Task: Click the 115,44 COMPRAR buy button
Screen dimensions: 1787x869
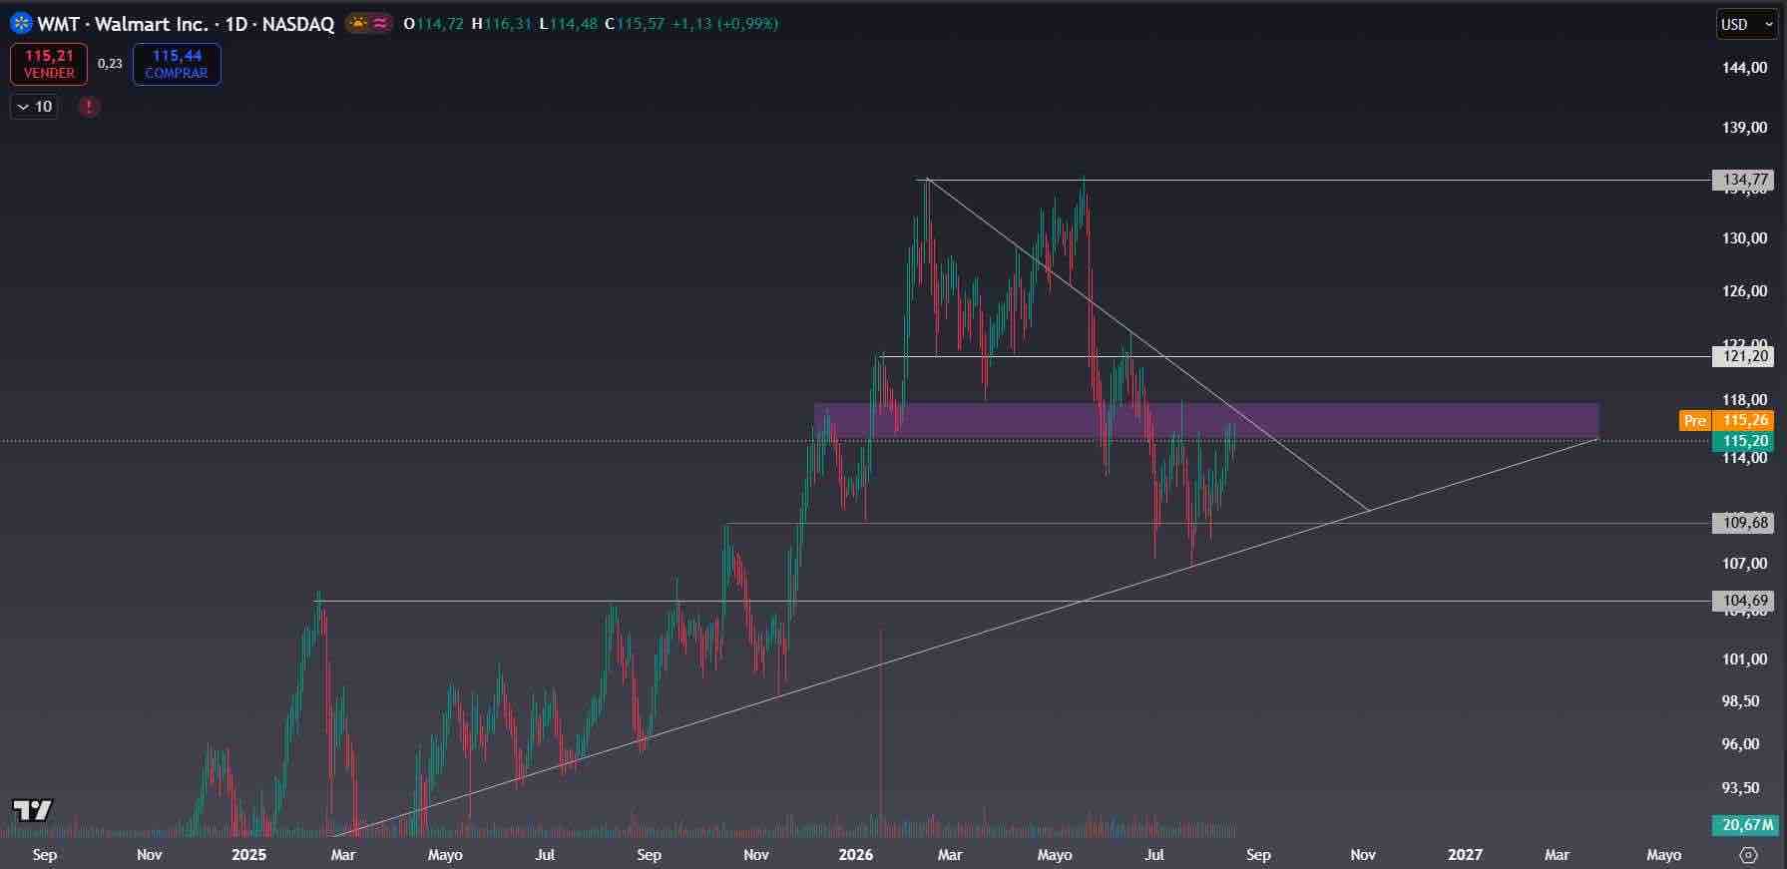Action: 177,64
